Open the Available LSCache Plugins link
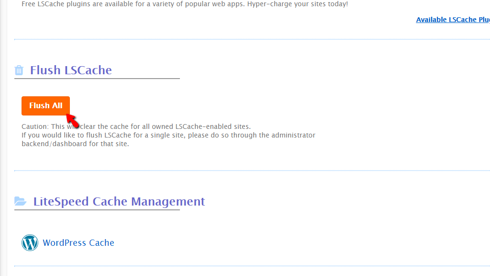Image resolution: width=490 pixels, height=276 pixels. [x=453, y=20]
